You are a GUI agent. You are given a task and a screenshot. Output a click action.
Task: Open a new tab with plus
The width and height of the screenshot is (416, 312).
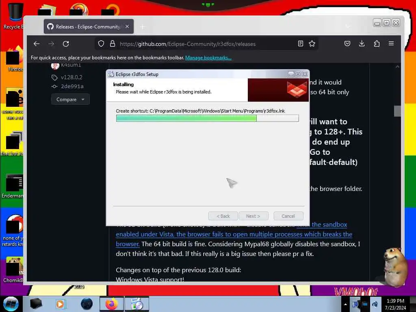point(143,27)
